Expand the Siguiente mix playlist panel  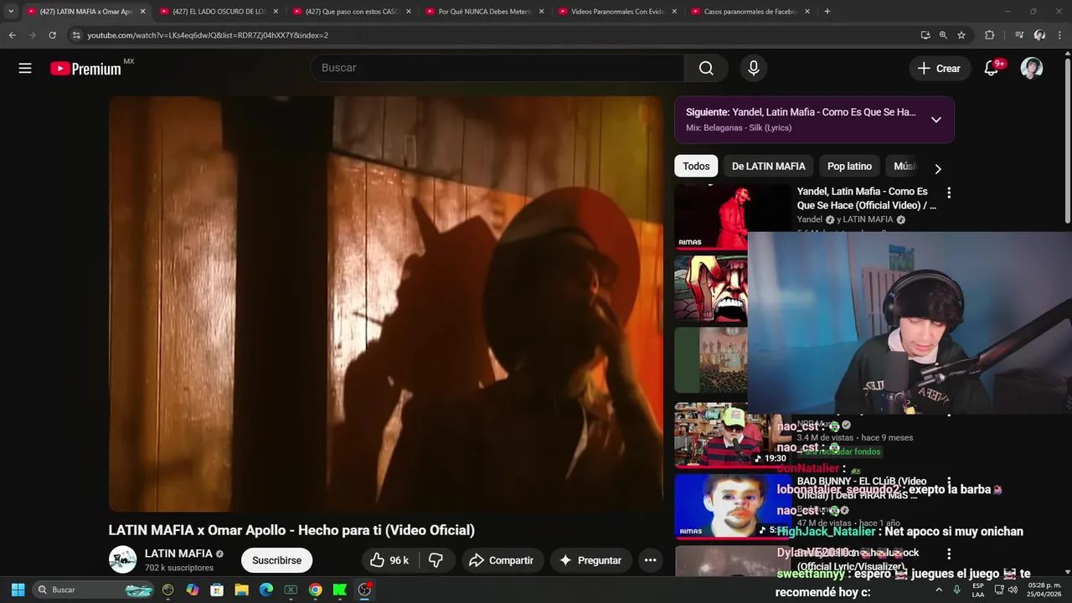[936, 120]
